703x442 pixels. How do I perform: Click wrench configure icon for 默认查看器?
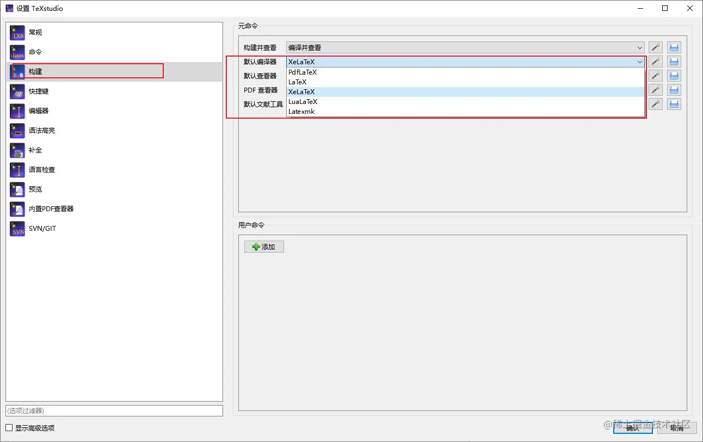[656, 76]
